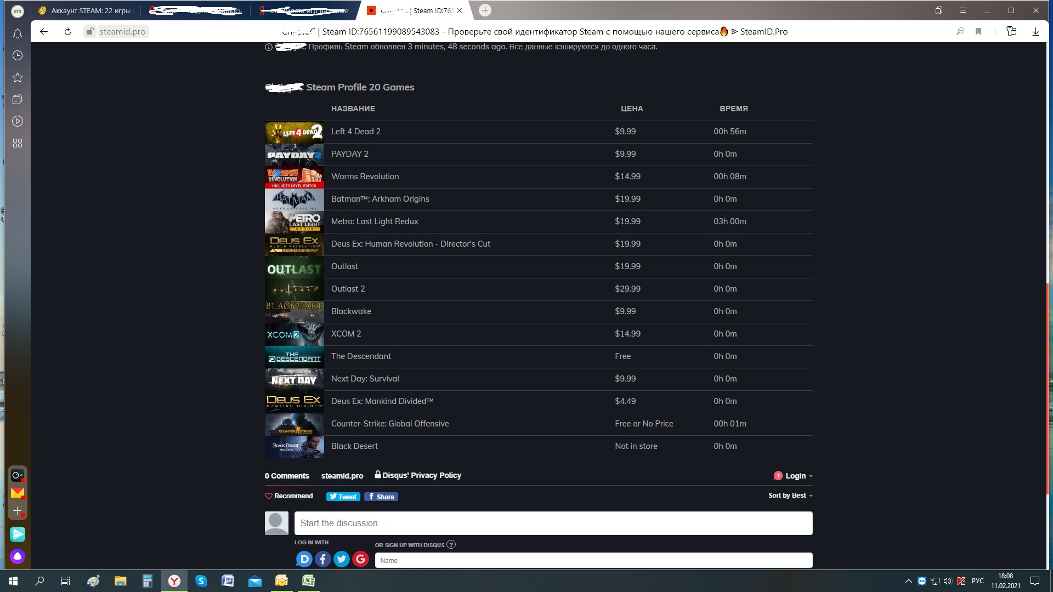Open Skype from the taskbar
Screen dimensions: 1053x592
(x=201, y=581)
